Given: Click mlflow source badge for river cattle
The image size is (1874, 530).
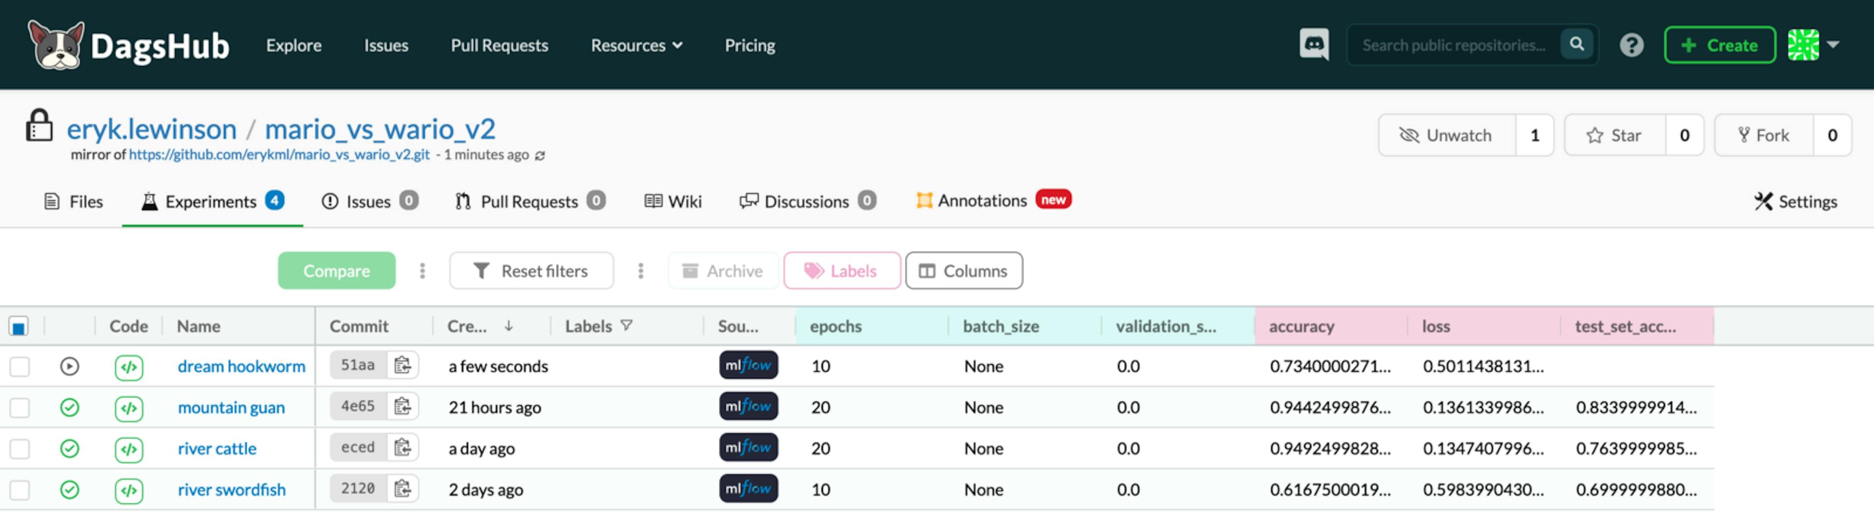Looking at the screenshot, I should pyautogui.click(x=749, y=448).
